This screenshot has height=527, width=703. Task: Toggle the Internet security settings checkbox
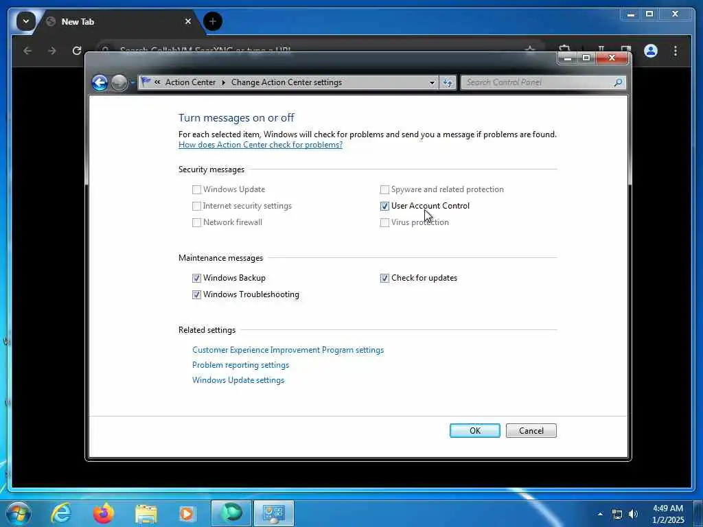pos(196,206)
